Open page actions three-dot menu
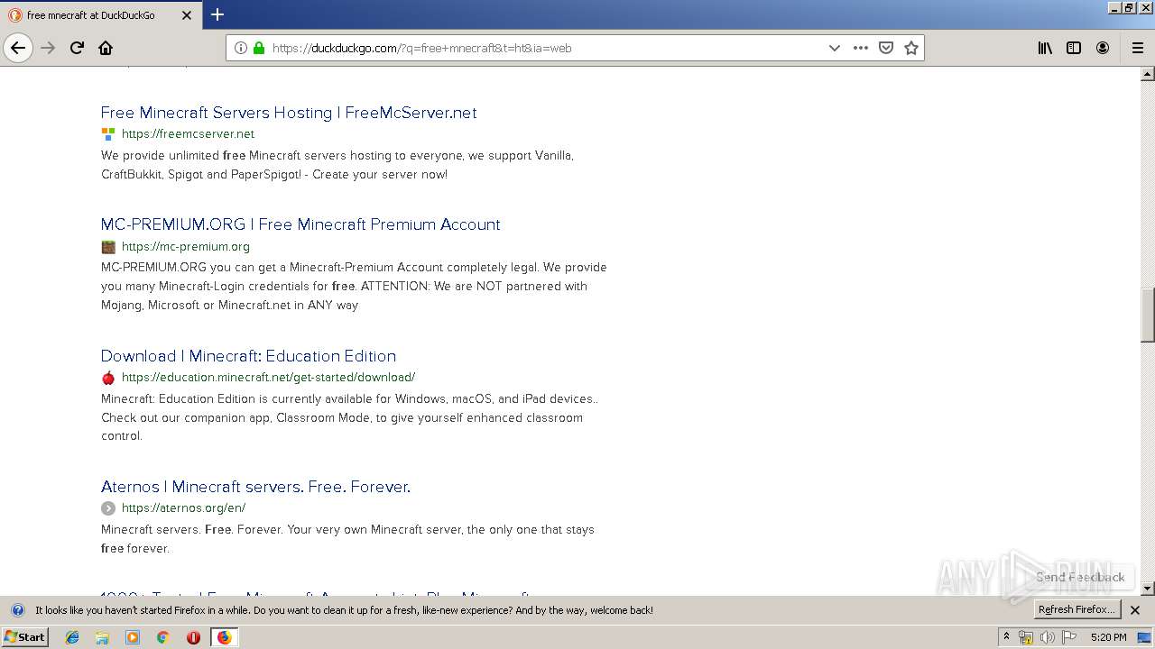Image resolution: width=1155 pixels, height=649 pixels. (x=861, y=48)
